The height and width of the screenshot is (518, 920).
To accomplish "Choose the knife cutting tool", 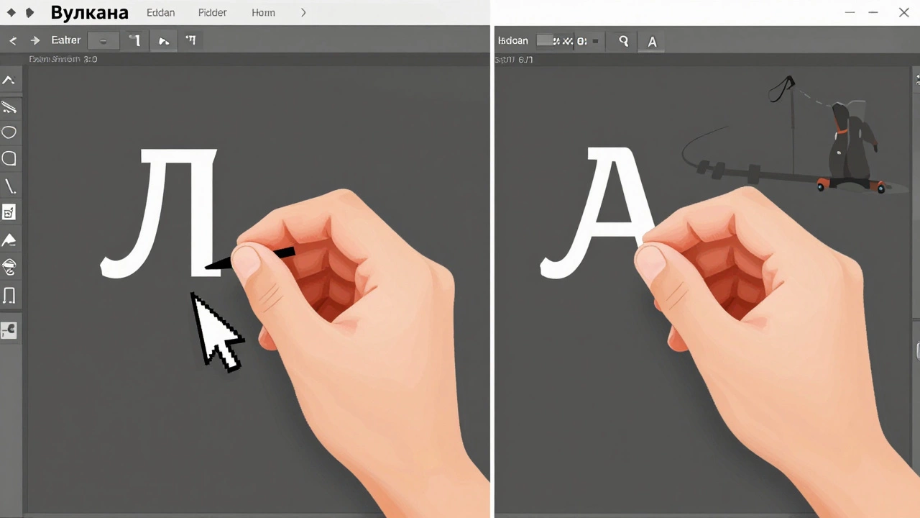I will pos(9,107).
